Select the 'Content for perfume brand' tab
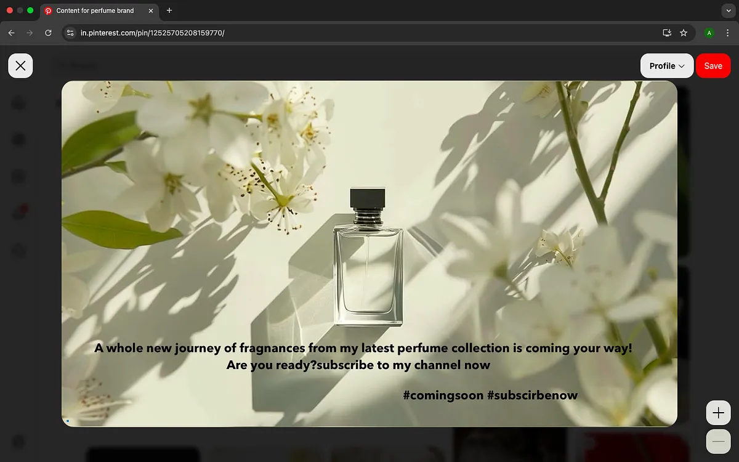This screenshot has height=462, width=739. click(x=95, y=10)
